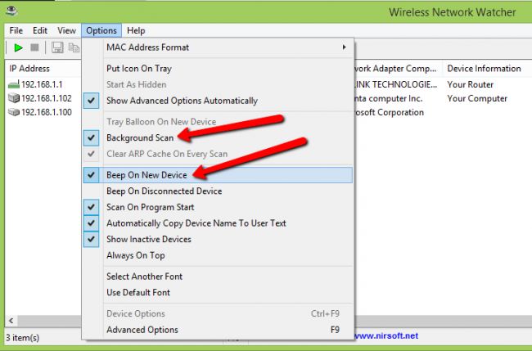Click the Your Computer cell
This screenshot has width=532, height=351.
(477, 98)
